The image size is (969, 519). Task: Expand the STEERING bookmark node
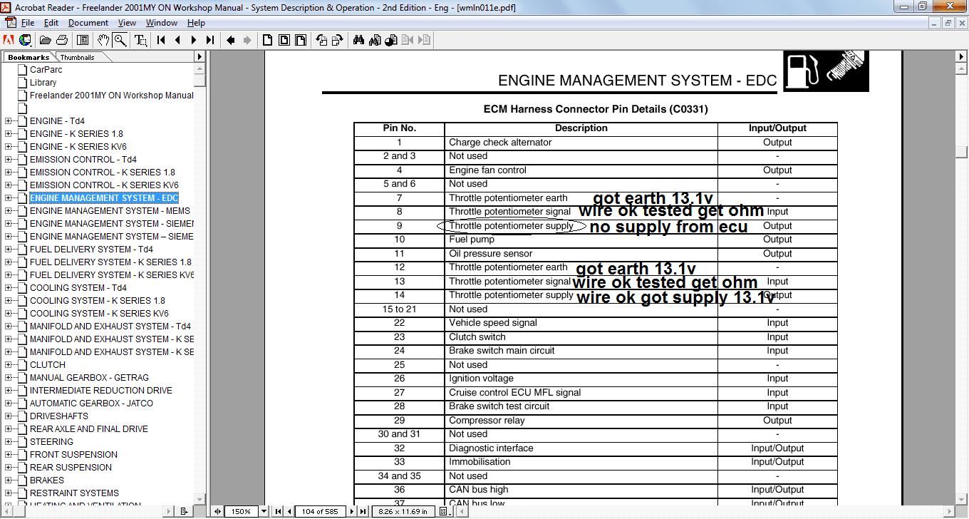tap(9, 442)
